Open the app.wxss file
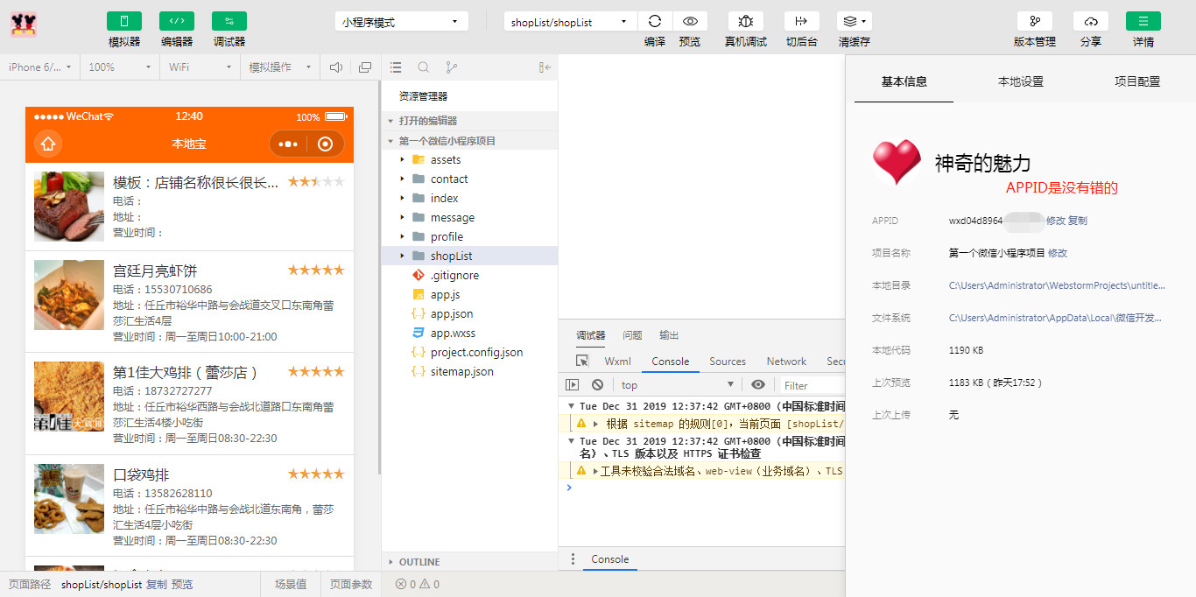This screenshot has height=597, width=1196. (469, 333)
